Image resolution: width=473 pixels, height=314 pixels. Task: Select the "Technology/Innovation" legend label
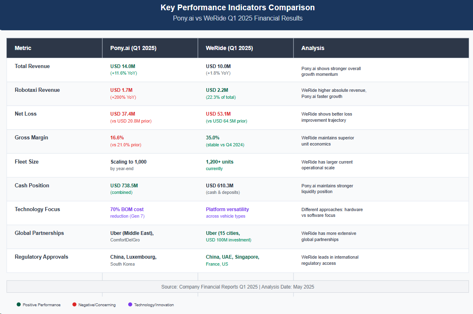(x=154, y=305)
